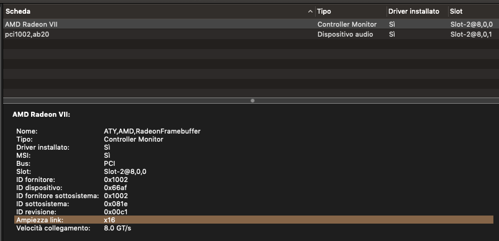Image resolution: width=499 pixels, height=241 pixels.
Task: Click the split pane divider handle dot
Action: tap(252, 101)
